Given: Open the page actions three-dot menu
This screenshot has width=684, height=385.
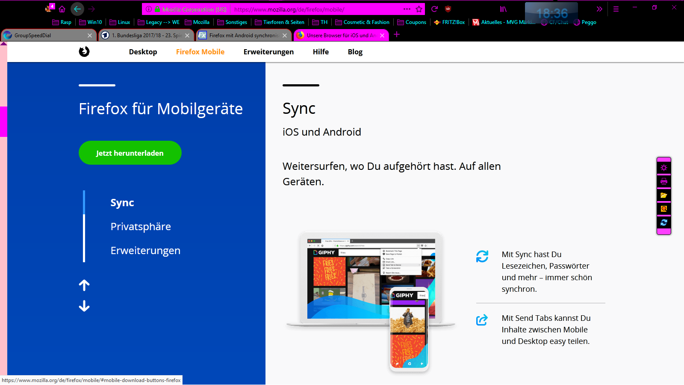Looking at the screenshot, I should click(x=407, y=9).
